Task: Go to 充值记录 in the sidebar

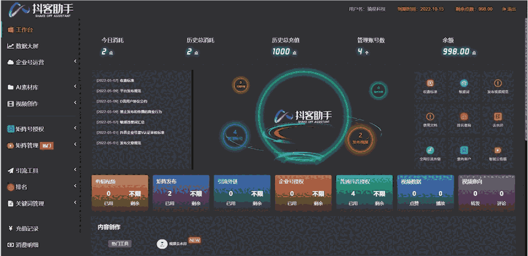Action: 27,228
